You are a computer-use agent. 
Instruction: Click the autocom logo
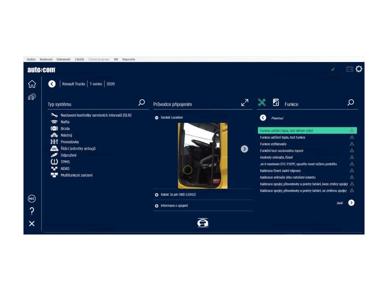coord(41,70)
